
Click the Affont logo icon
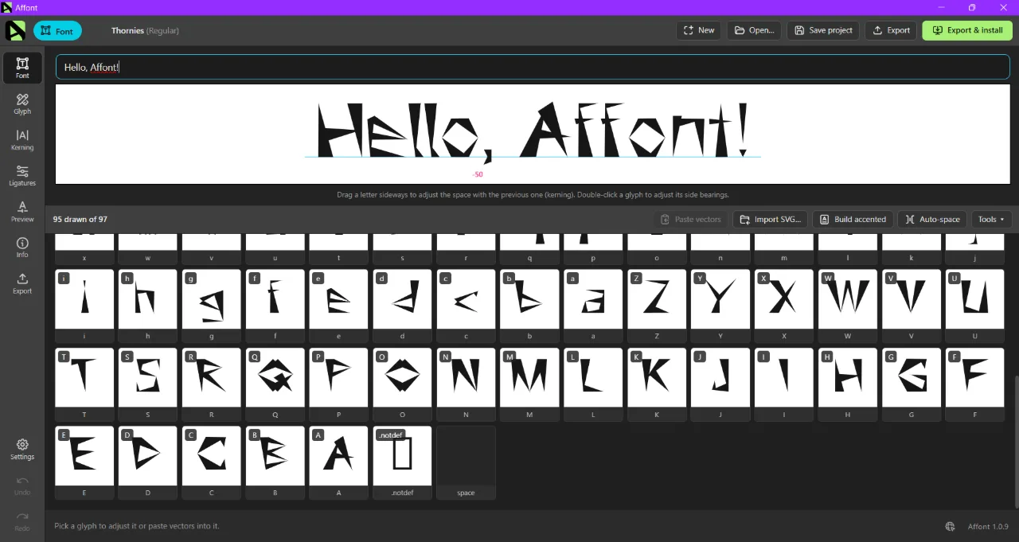click(15, 30)
